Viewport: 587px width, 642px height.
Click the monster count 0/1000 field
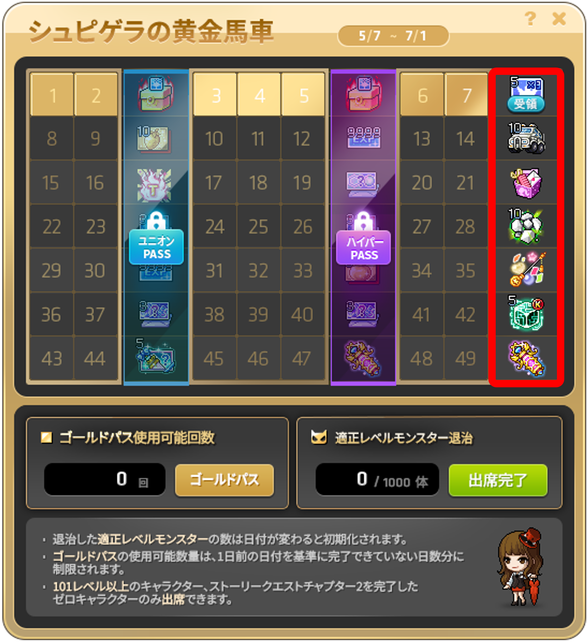(377, 479)
